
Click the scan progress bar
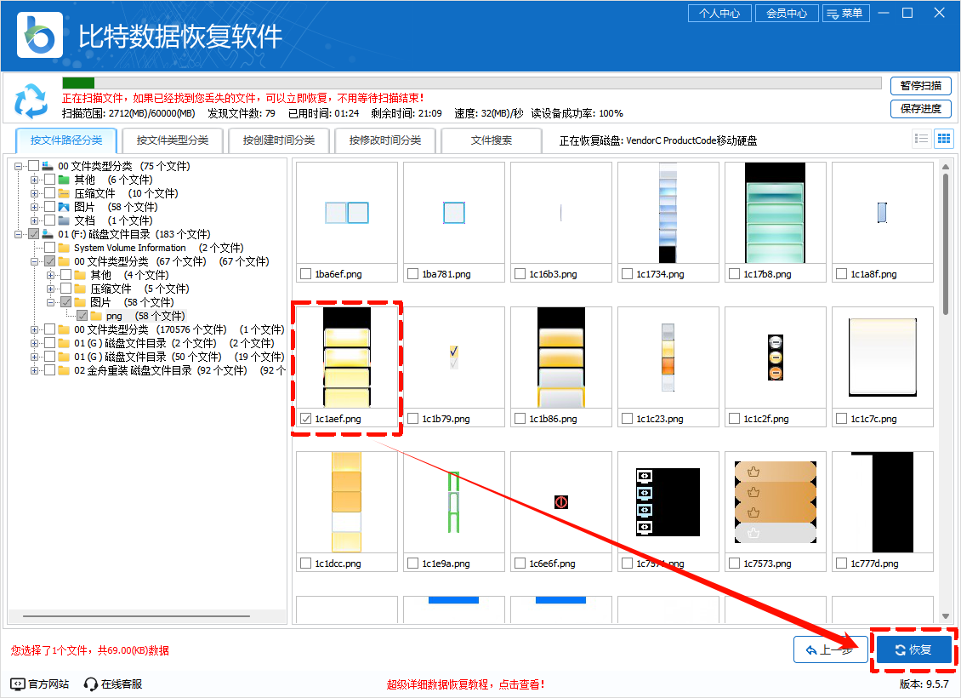click(x=471, y=83)
